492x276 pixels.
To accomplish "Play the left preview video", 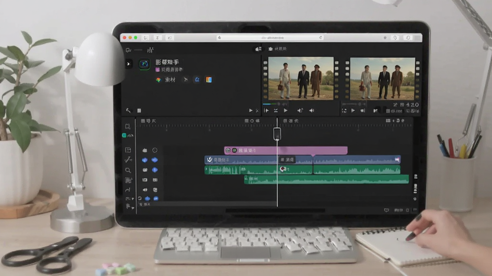I will coord(285,111).
